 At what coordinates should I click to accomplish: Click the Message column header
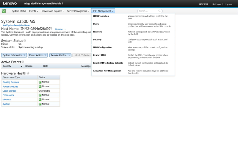pos(86,66)
